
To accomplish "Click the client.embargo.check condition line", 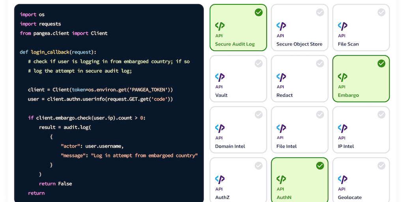I will pos(87,118).
